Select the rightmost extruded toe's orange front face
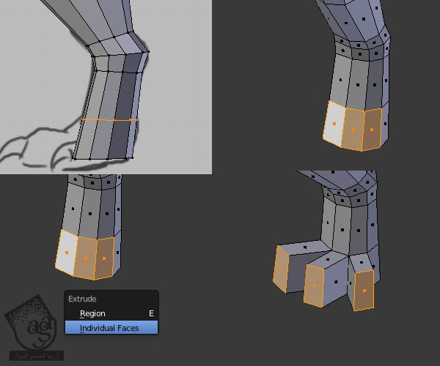The width and height of the screenshot is (440, 366). point(364,290)
